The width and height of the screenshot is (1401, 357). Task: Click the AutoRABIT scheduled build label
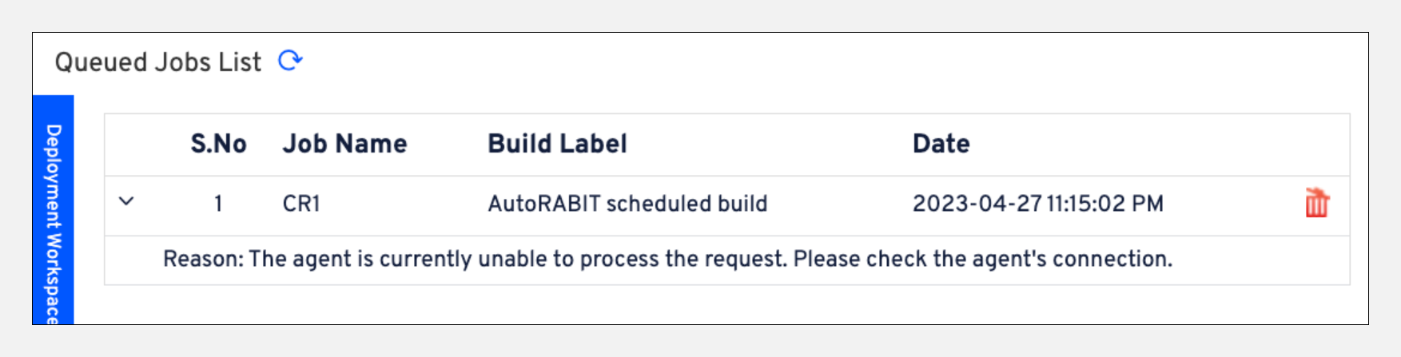[x=627, y=204]
